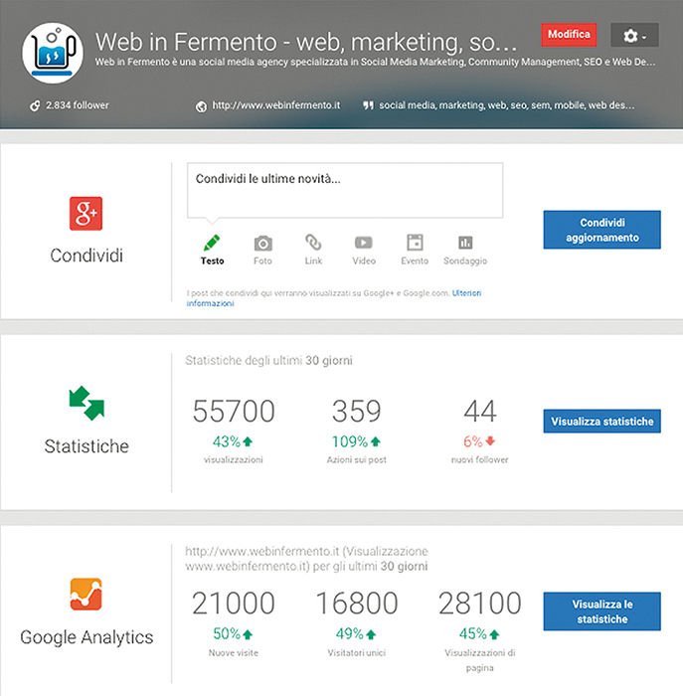Click the Statistiche degli ultimi 30 giorni heading

[x=269, y=360]
